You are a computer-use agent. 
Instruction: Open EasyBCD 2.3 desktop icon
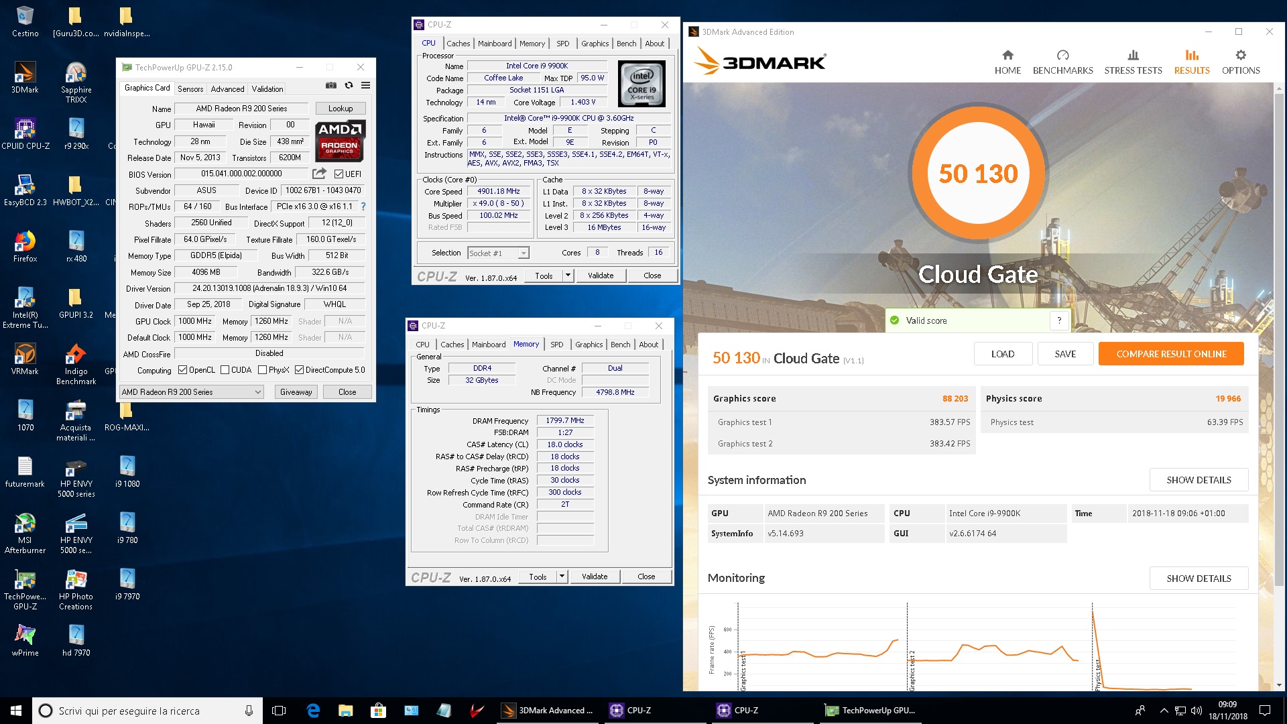coord(25,190)
